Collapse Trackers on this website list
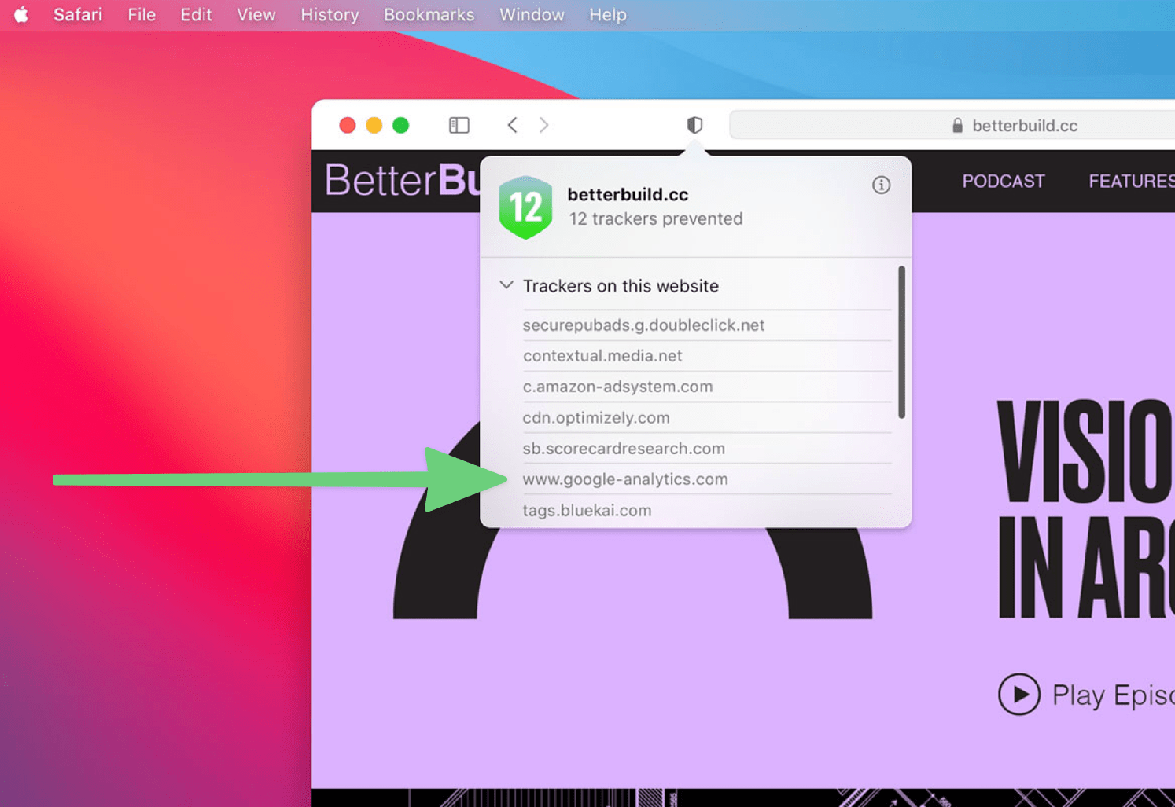This screenshot has height=807, width=1175. pyautogui.click(x=506, y=285)
